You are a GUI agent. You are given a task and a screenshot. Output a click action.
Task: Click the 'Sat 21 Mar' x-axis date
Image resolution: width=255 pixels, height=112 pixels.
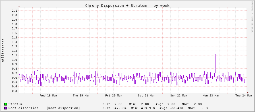click(146, 96)
